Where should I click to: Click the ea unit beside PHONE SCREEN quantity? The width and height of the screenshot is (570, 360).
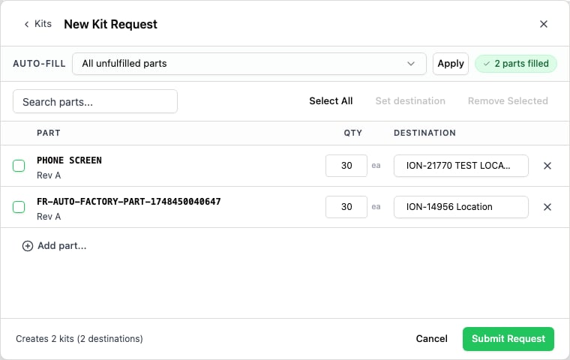coord(376,166)
